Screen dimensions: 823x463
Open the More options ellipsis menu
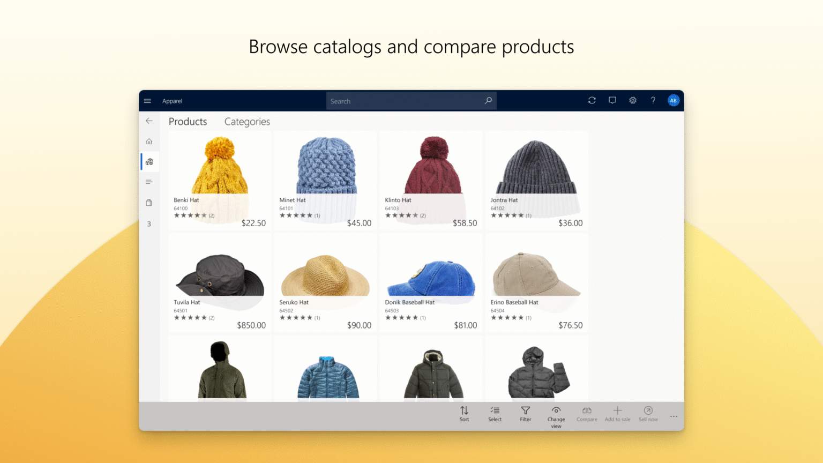674,415
